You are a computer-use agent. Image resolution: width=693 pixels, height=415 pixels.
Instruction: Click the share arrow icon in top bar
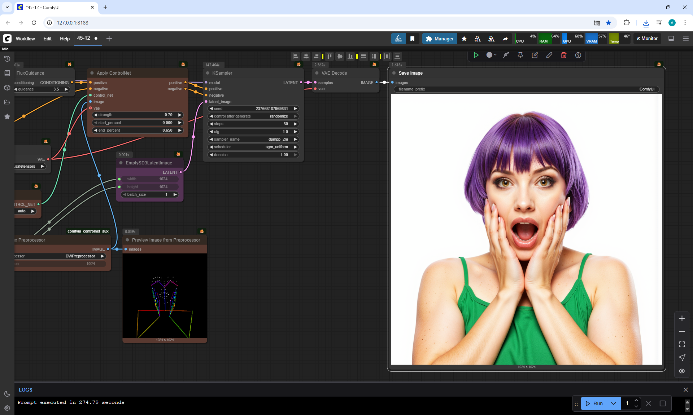[x=505, y=39]
